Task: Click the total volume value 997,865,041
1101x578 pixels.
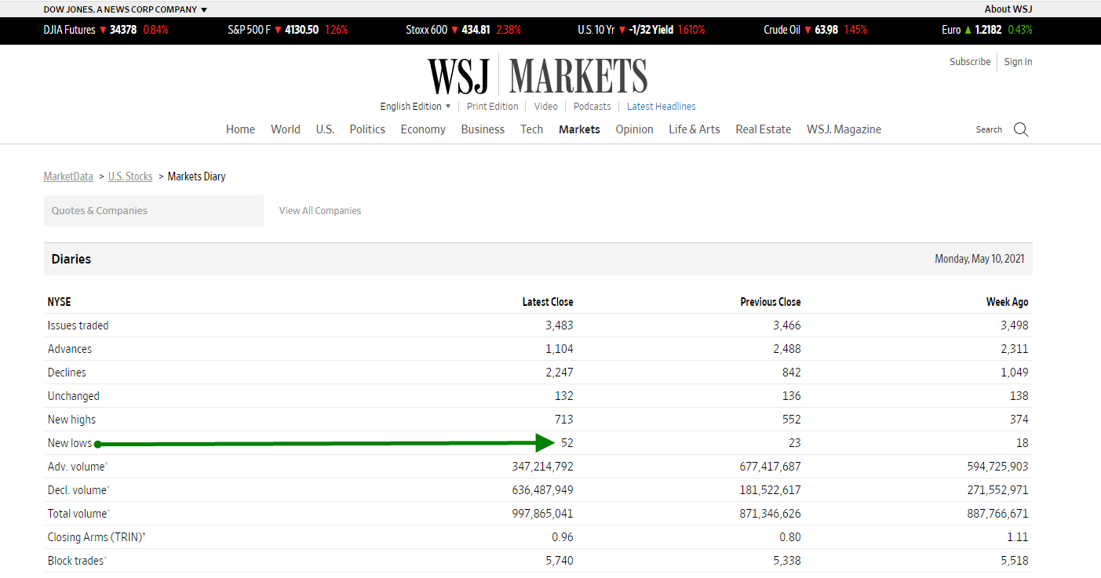Action: click(x=542, y=514)
